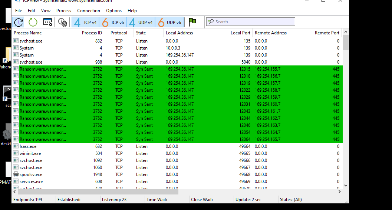Click Time Wait status bar entry

[x=157, y=200]
